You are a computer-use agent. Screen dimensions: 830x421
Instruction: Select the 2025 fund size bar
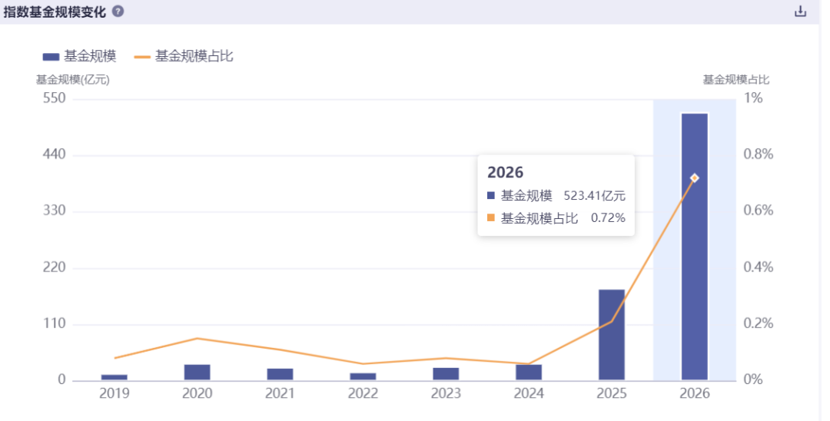coord(612,335)
